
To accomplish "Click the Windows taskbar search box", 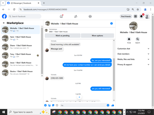I will [29, 112].
